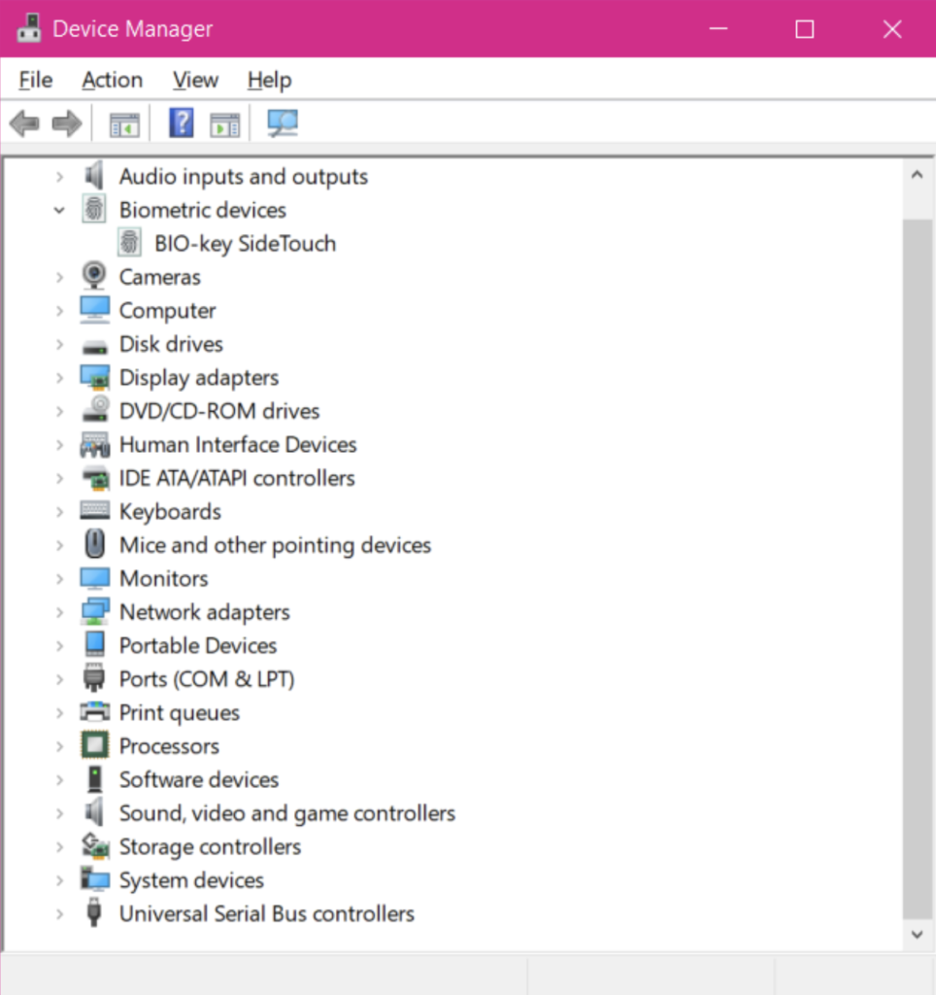Click the Disk drives icon
936x995 pixels.
pyautogui.click(x=94, y=346)
